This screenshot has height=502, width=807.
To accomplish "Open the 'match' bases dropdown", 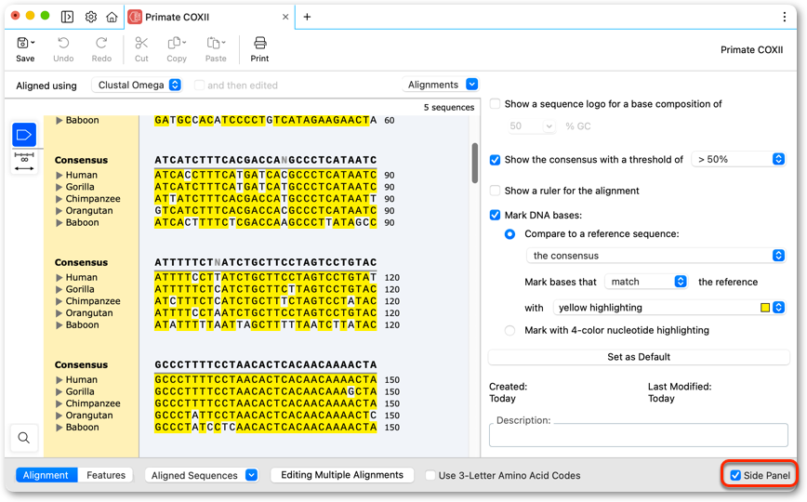I will tap(646, 282).
